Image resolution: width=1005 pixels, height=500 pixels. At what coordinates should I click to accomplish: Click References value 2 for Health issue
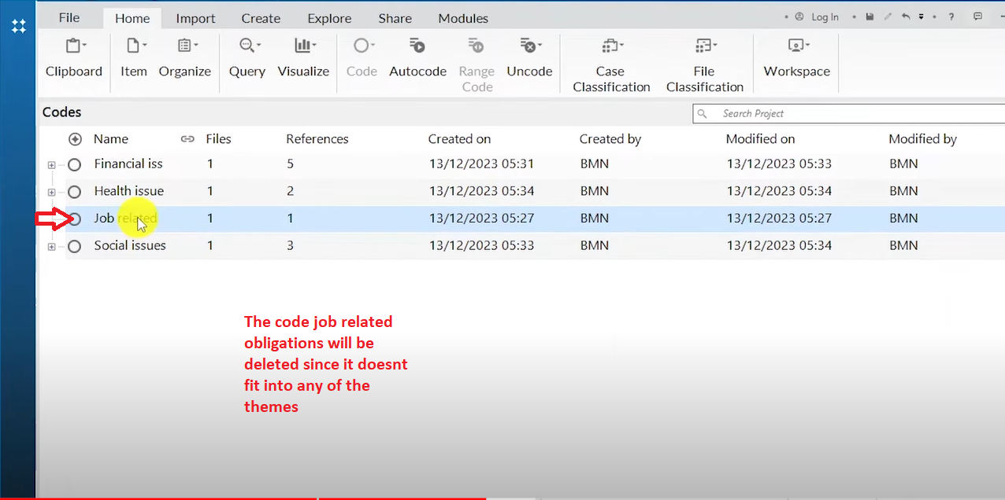pos(290,191)
